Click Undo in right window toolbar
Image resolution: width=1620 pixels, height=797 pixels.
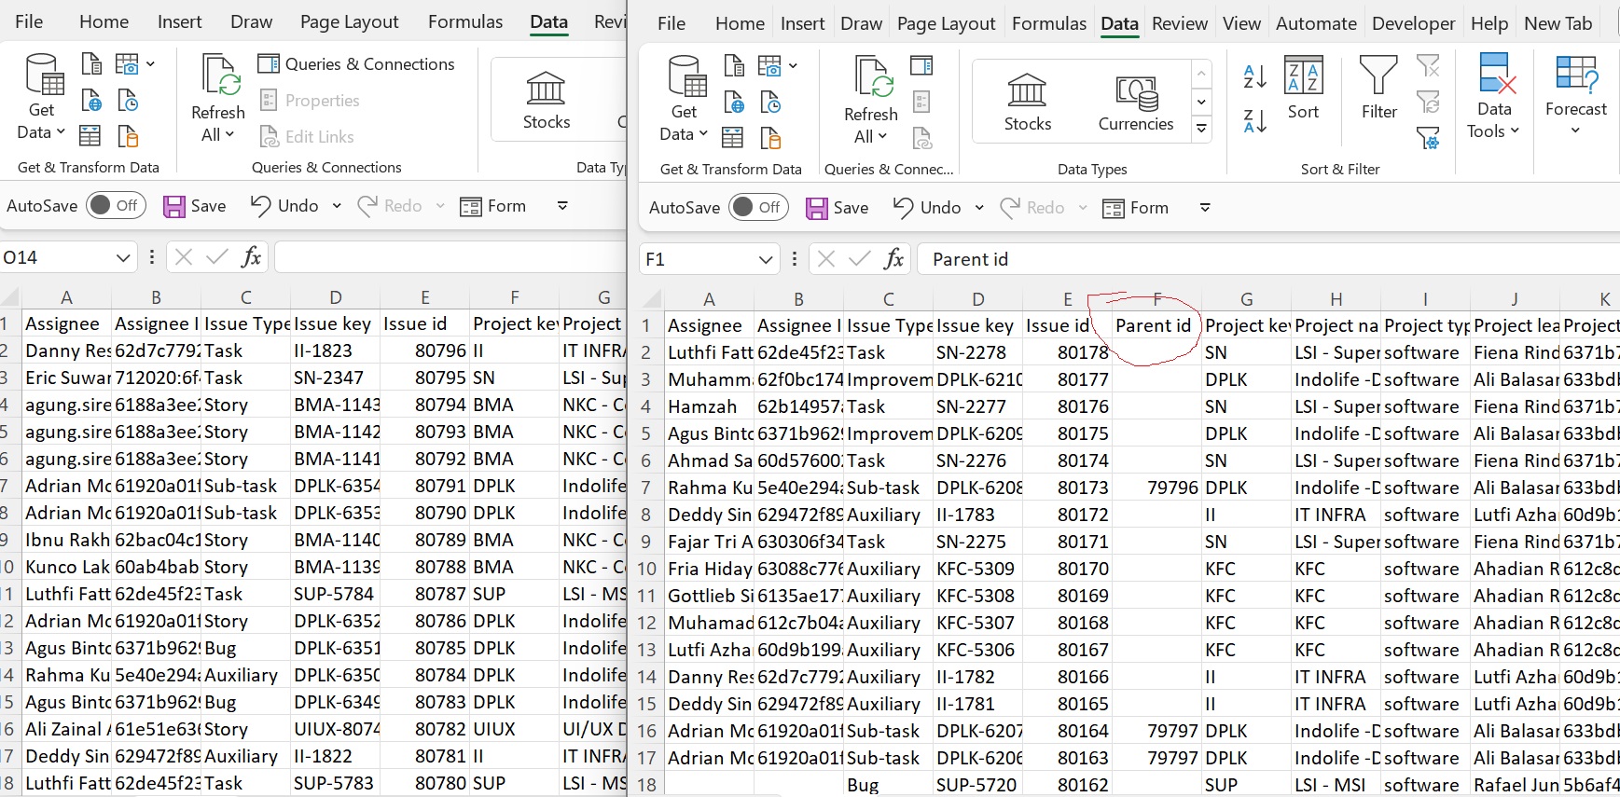928,208
